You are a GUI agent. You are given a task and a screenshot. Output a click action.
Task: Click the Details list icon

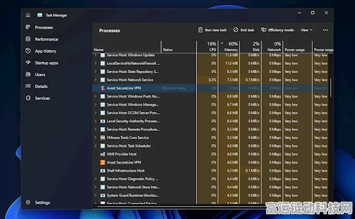[x=28, y=86]
